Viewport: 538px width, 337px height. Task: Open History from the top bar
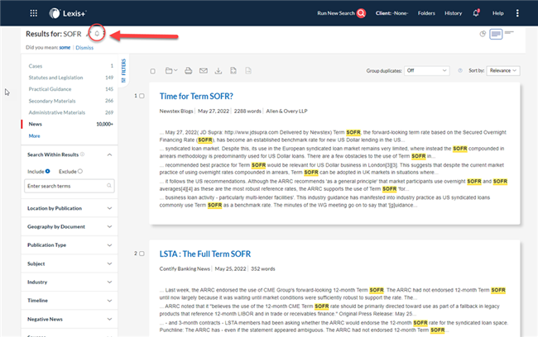tap(453, 13)
